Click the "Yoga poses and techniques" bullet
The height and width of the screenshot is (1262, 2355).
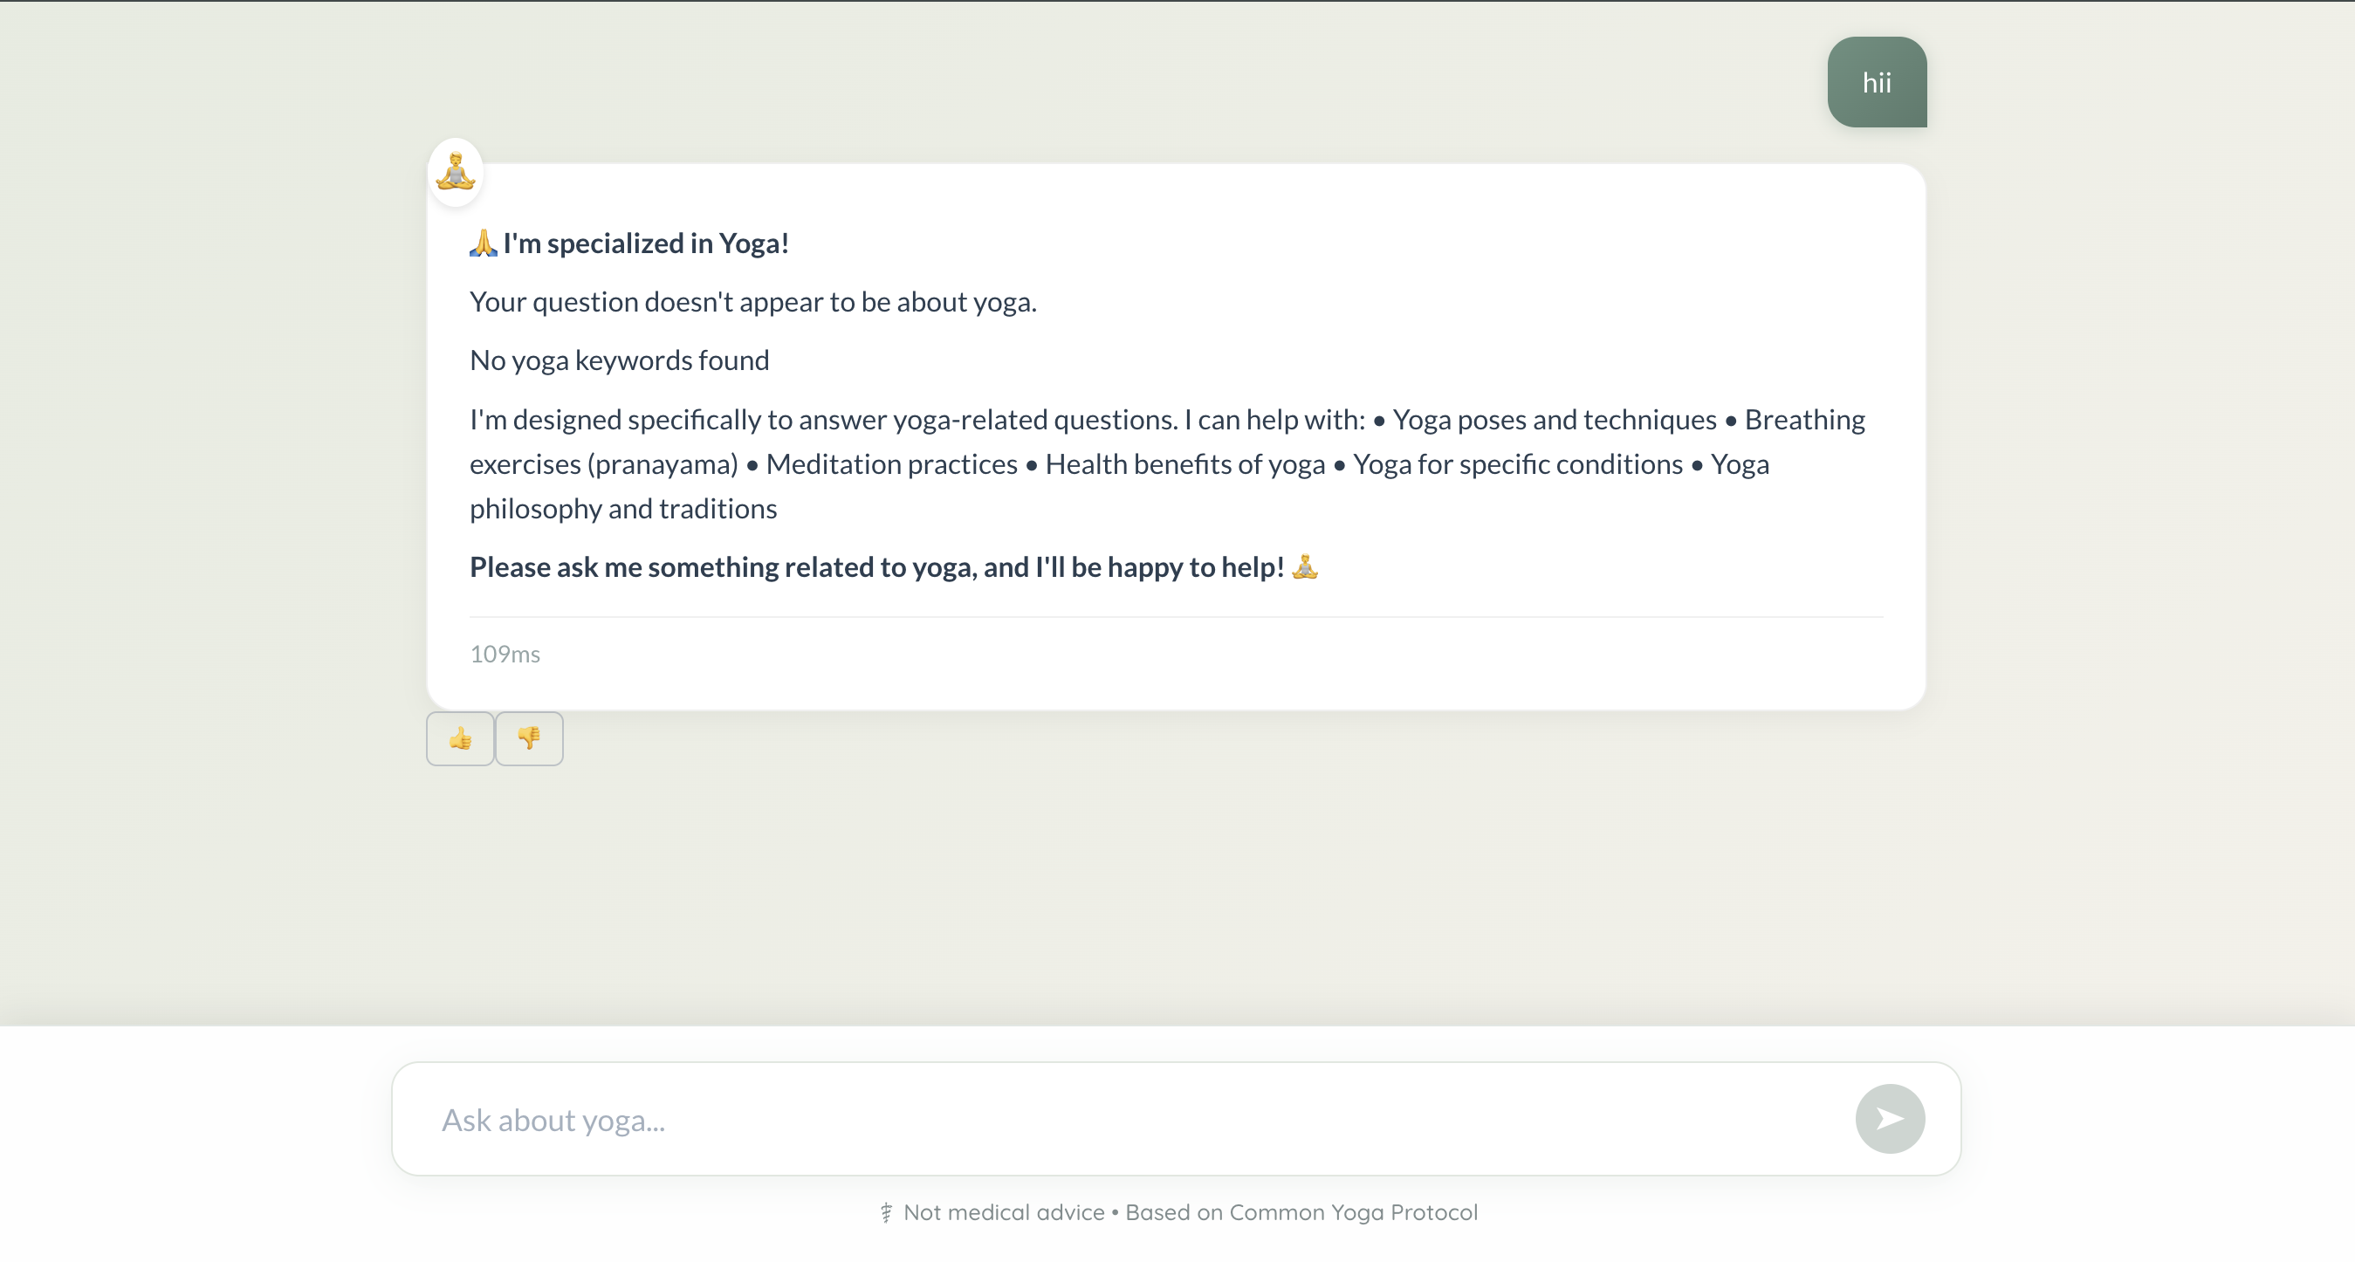click(1555, 420)
